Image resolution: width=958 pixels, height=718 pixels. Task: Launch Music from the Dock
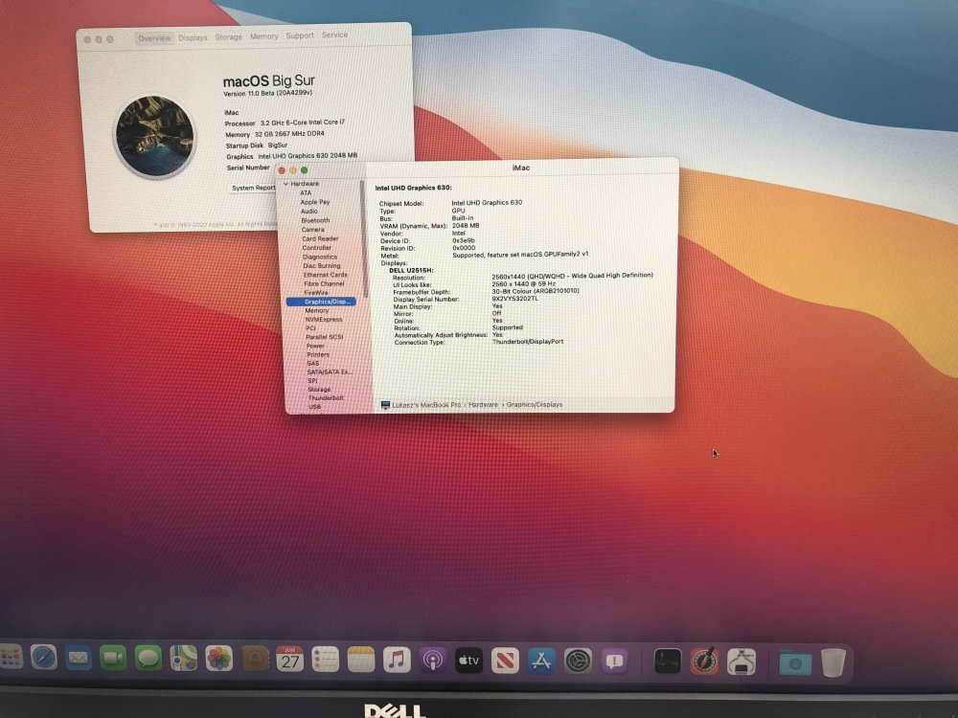pyautogui.click(x=397, y=660)
